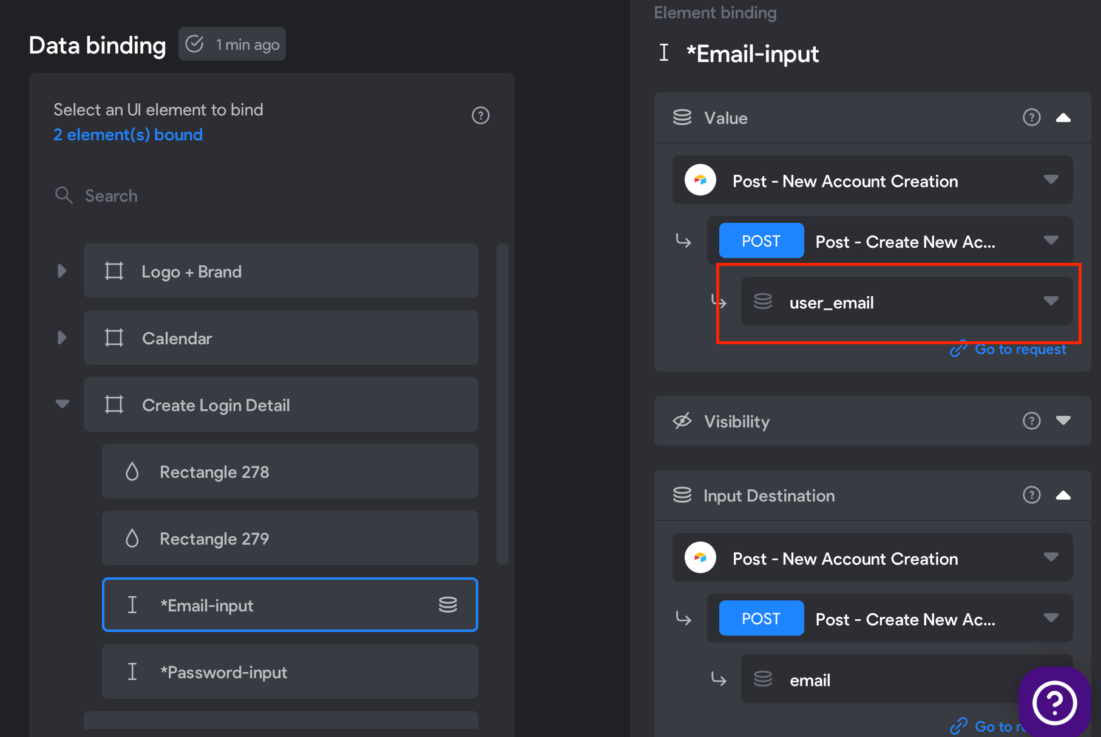Select the *Email-input element
Screen dimensions: 1101x737
click(x=290, y=605)
